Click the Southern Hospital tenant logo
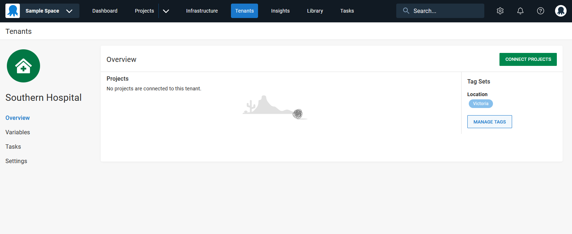 pyautogui.click(x=23, y=66)
